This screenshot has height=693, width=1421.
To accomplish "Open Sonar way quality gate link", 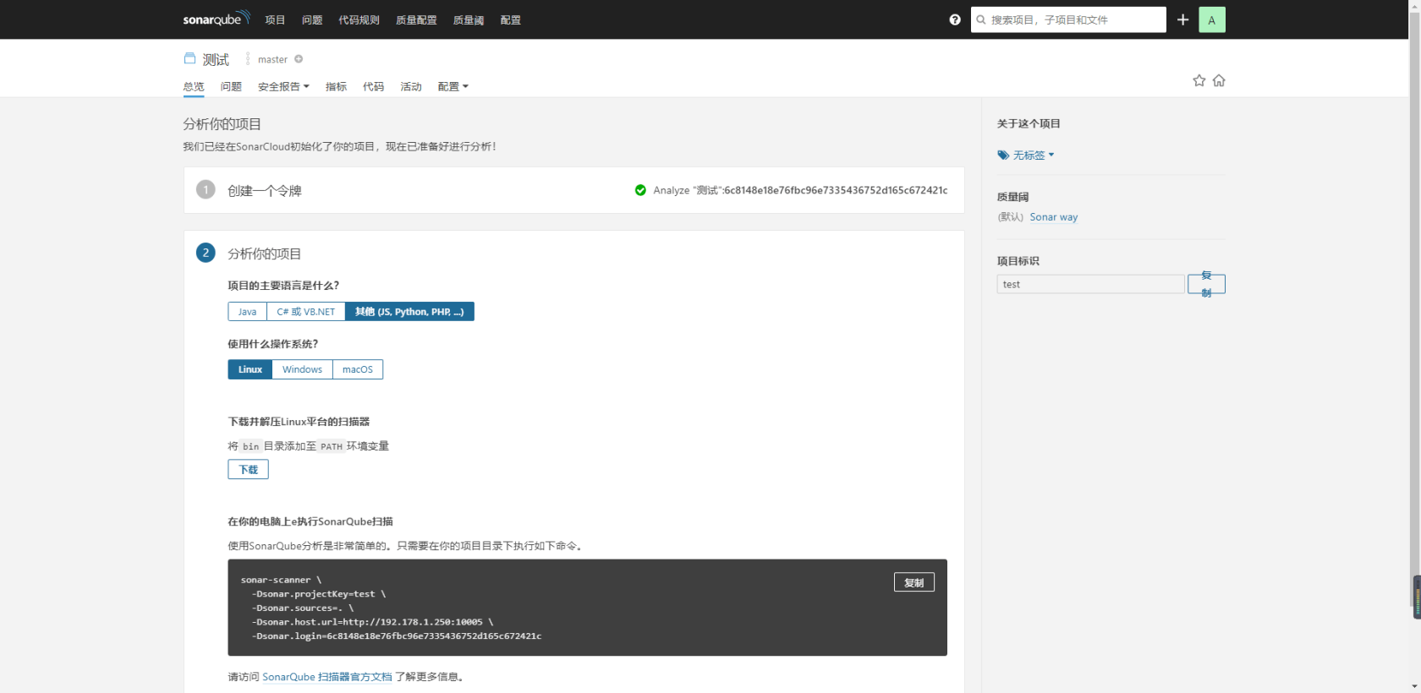I will coord(1053,217).
